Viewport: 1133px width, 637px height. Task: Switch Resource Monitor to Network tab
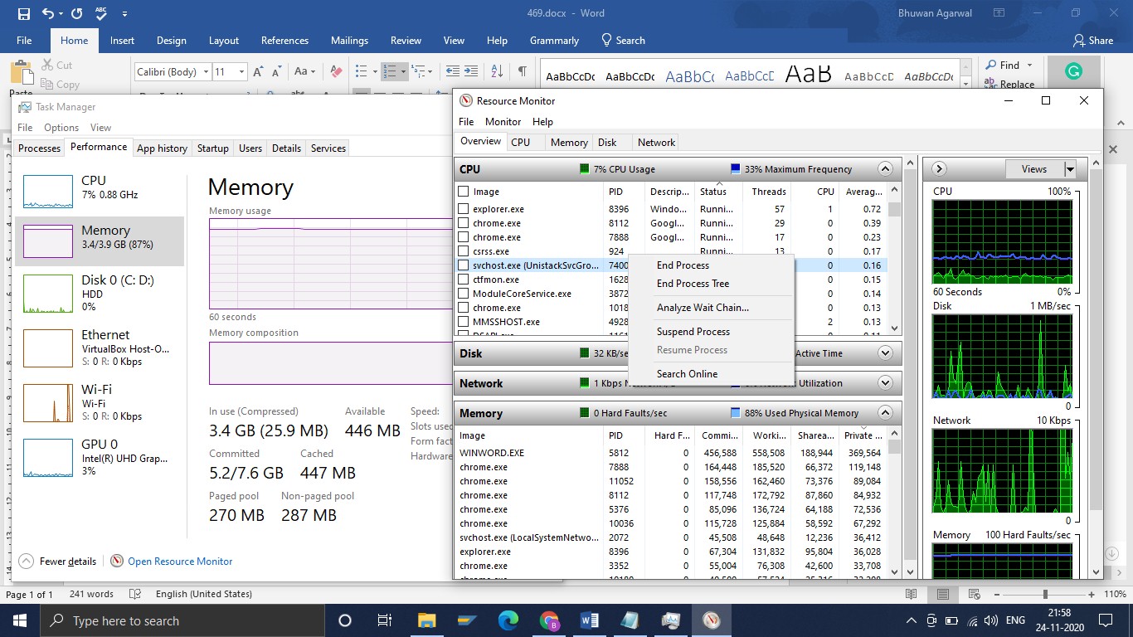click(x=656, y=143)
